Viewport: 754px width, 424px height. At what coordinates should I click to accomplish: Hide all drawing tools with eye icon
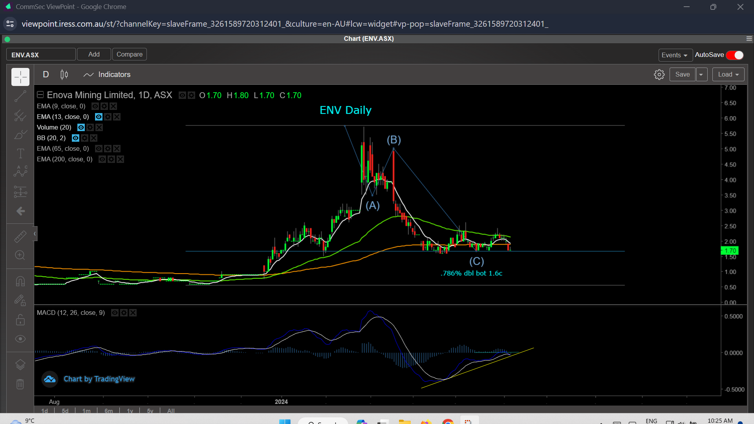coord(20,339)
